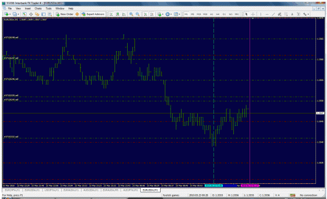Expand Arrows objects dropdown arrow
Viewport: 327px width, 199px height.
pyautogui.click(x=308, y=14)
